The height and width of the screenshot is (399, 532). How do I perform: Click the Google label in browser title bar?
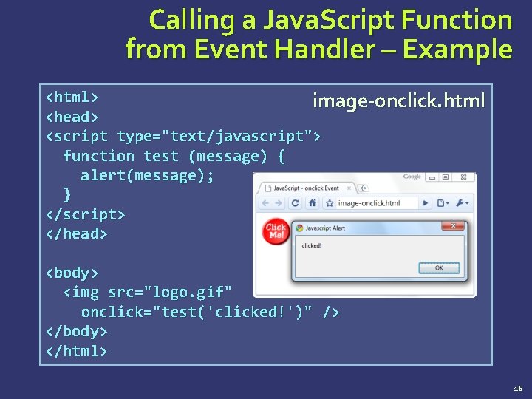click(412, 177)
